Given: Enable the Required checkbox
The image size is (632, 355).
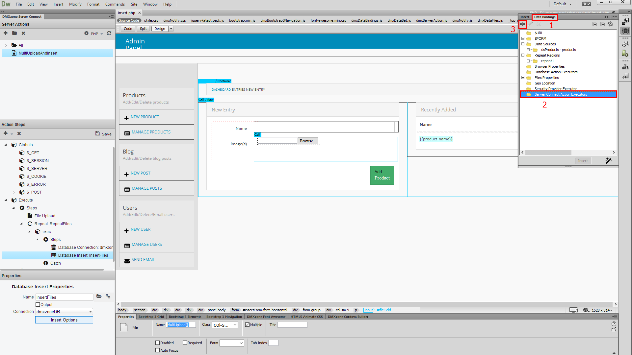Looking at the screenshot, I should (x=185, y=343).
